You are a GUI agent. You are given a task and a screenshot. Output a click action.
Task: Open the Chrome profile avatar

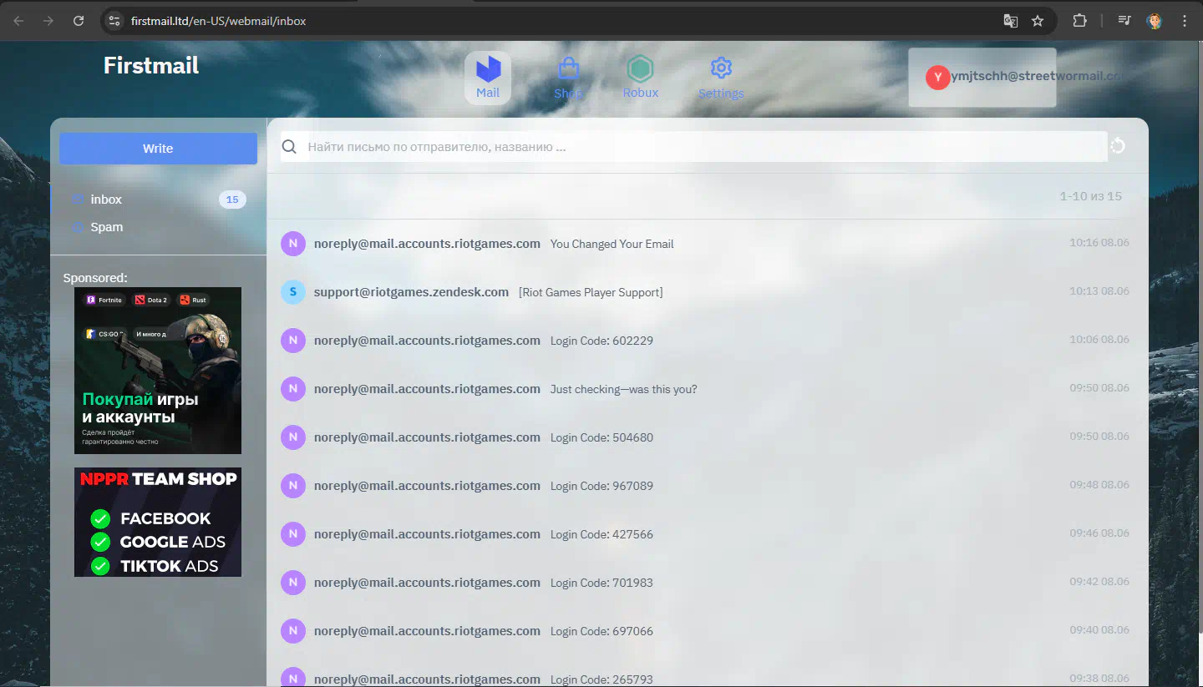click(x=1155, y=21)
